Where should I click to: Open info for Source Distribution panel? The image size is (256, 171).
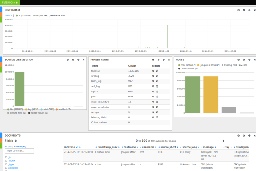pos(68,60)
